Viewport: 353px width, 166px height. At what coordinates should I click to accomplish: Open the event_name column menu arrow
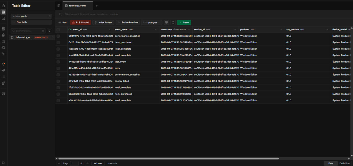[156, 30]
